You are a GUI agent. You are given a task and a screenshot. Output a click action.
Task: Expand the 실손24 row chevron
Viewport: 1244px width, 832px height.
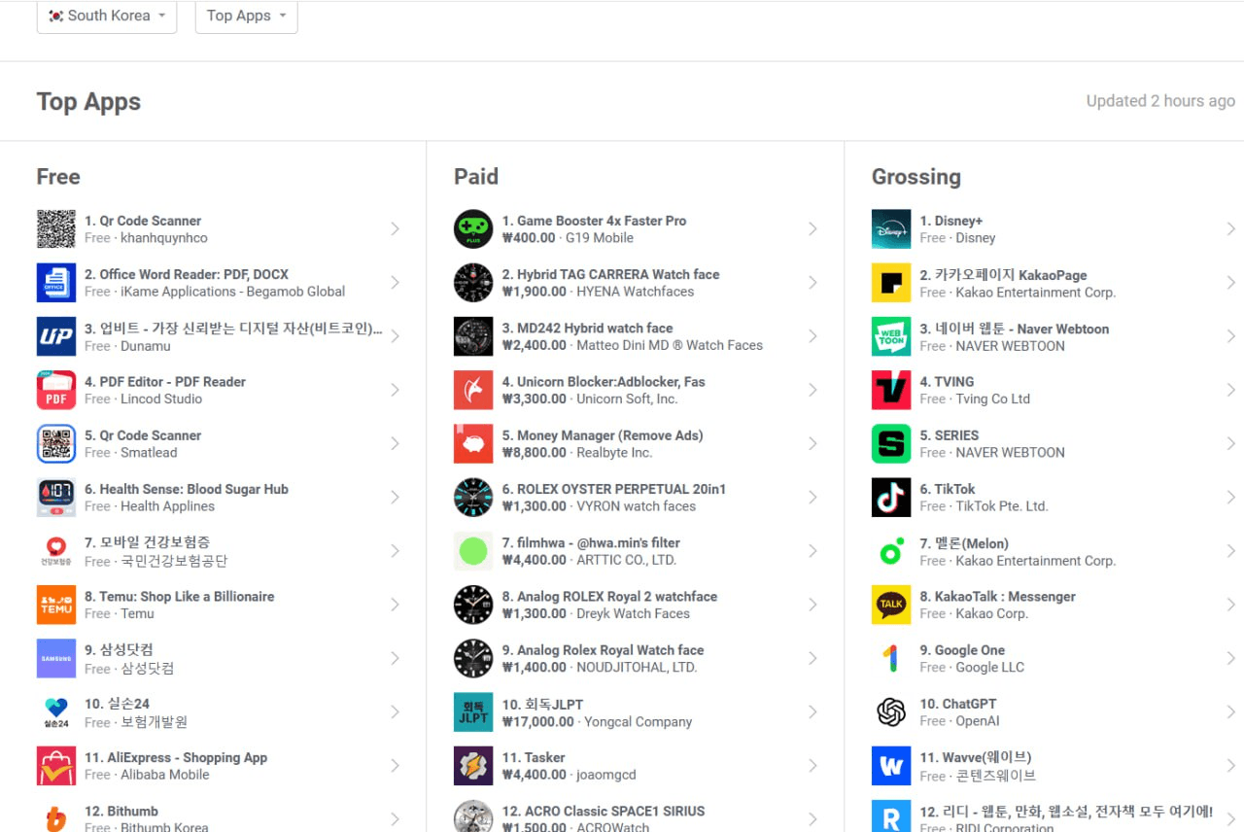396,711
